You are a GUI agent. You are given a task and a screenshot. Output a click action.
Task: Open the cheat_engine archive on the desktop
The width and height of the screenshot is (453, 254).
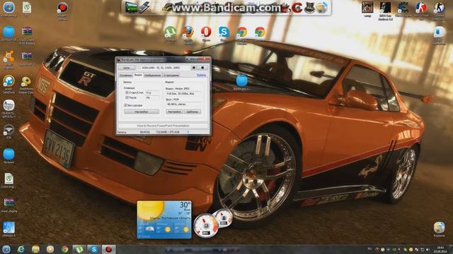[9, 202]
